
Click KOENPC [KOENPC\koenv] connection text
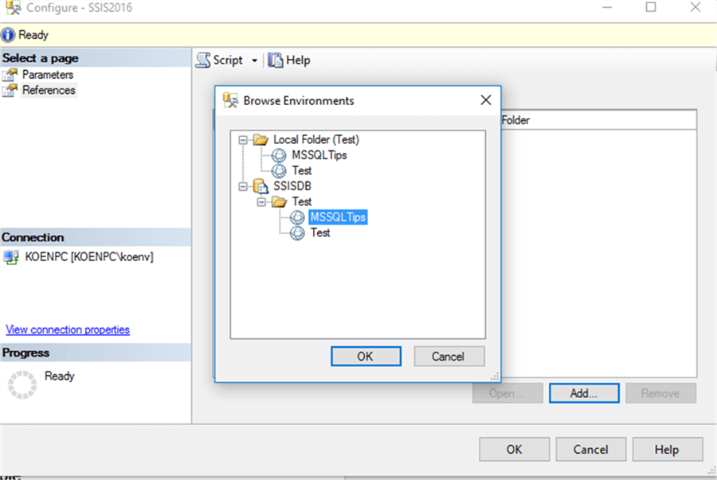coord(89,256)
